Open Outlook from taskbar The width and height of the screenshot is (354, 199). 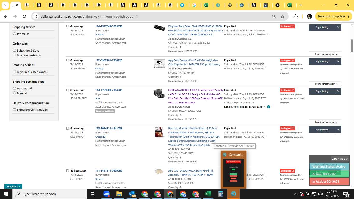point(132,194)
